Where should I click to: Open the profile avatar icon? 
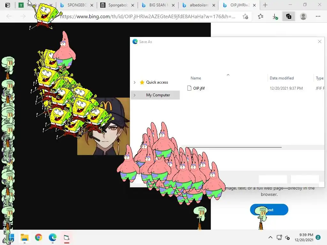click(303, 17)
